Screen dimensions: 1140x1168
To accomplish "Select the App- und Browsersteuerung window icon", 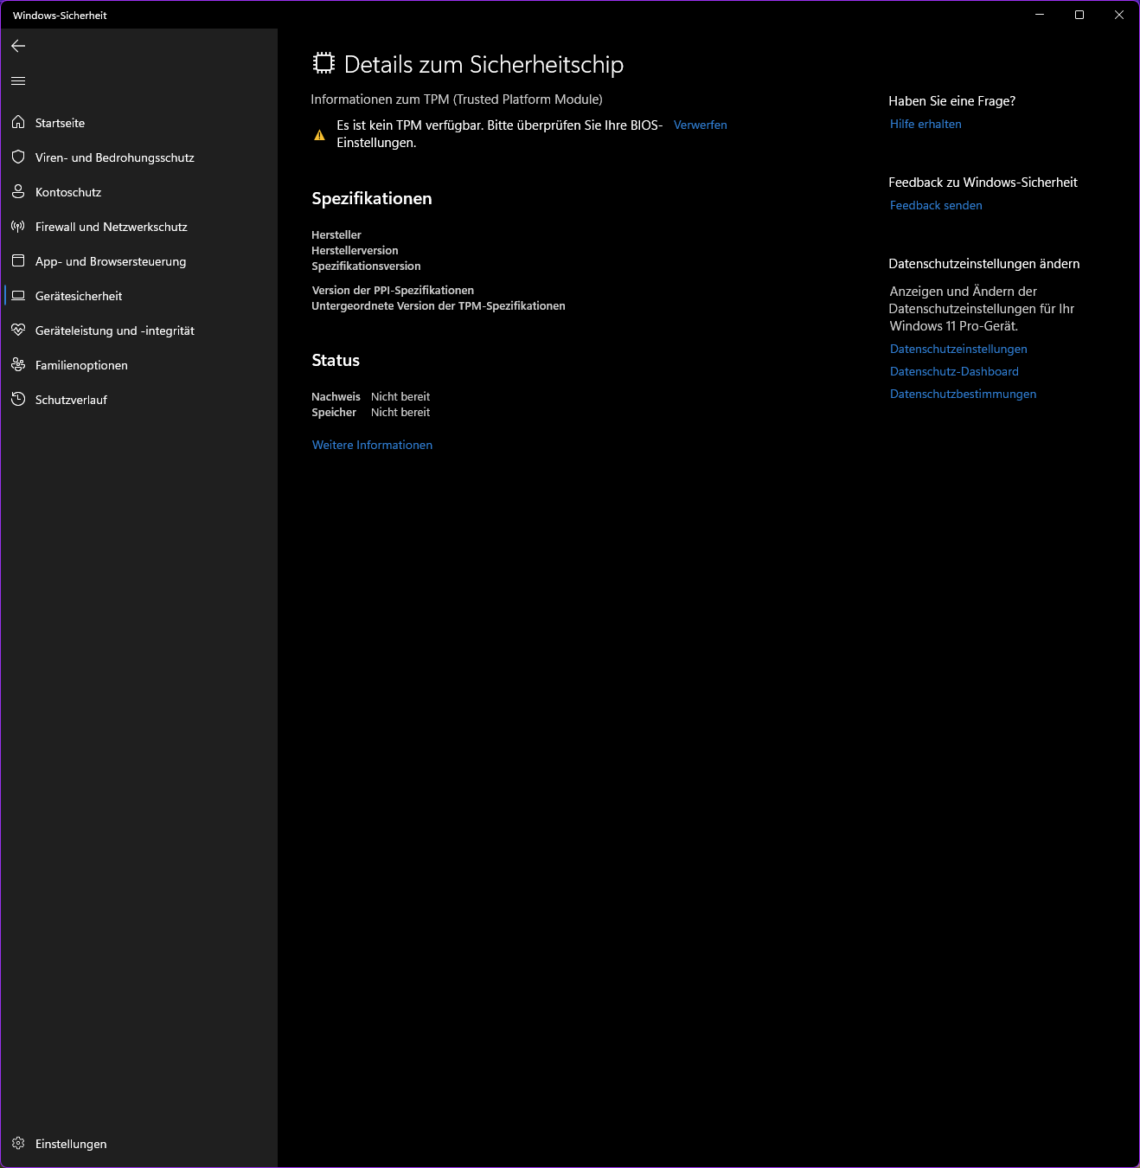I will [18, 260].
